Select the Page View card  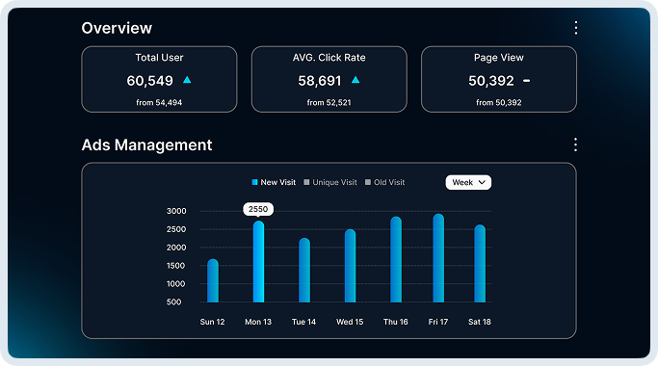[499, 79]
